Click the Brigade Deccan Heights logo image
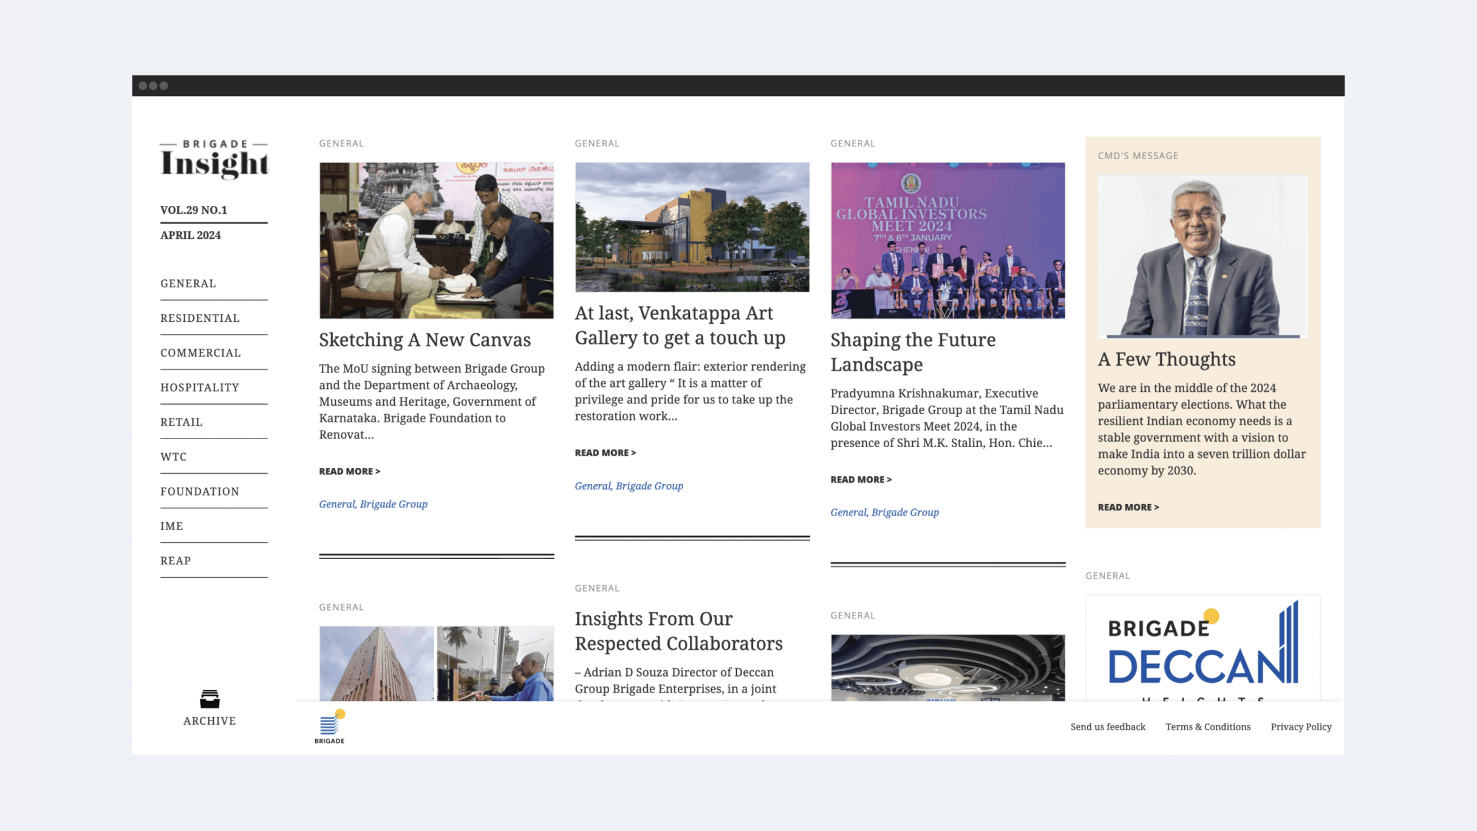Screen dimensions: 1477x831 [x=1203, y=648]
